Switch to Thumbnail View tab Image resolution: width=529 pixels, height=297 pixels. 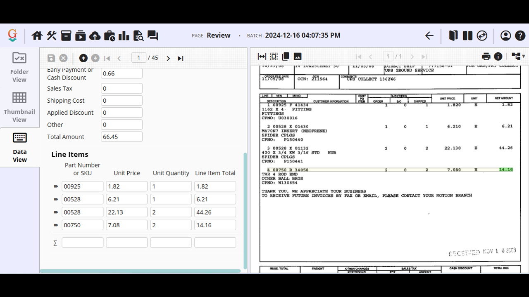(x=19, y=107)
